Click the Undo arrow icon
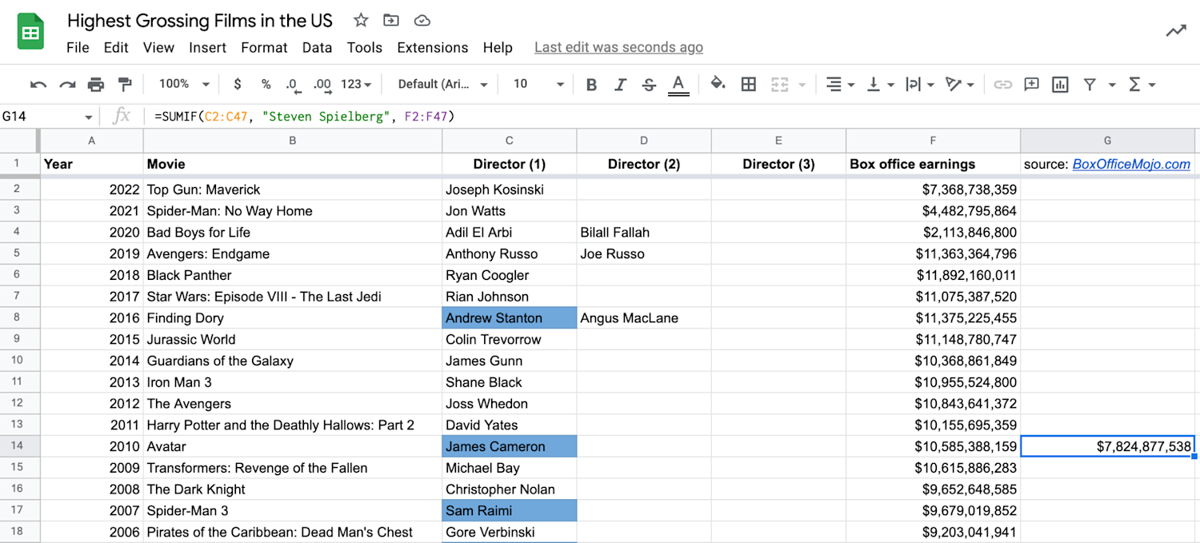The image size is (1200, 543). click(x=38, y=84)
